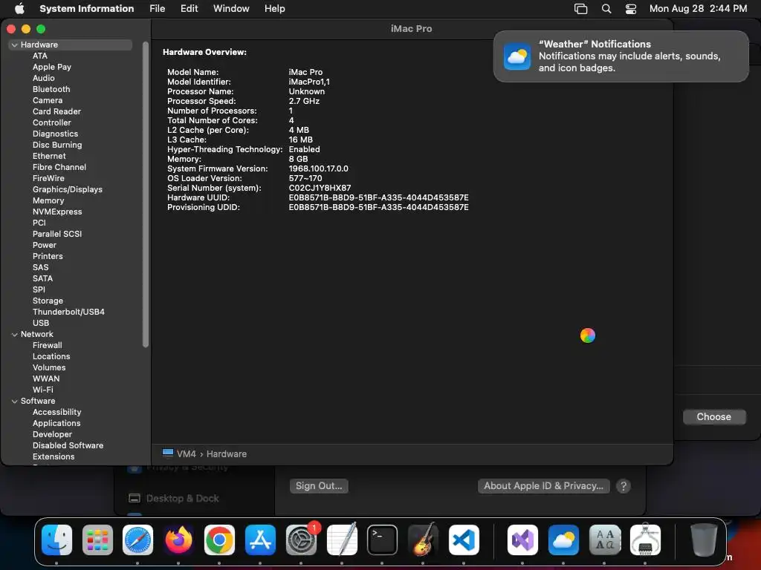Collapse the Software section

[x=15, y=401]
